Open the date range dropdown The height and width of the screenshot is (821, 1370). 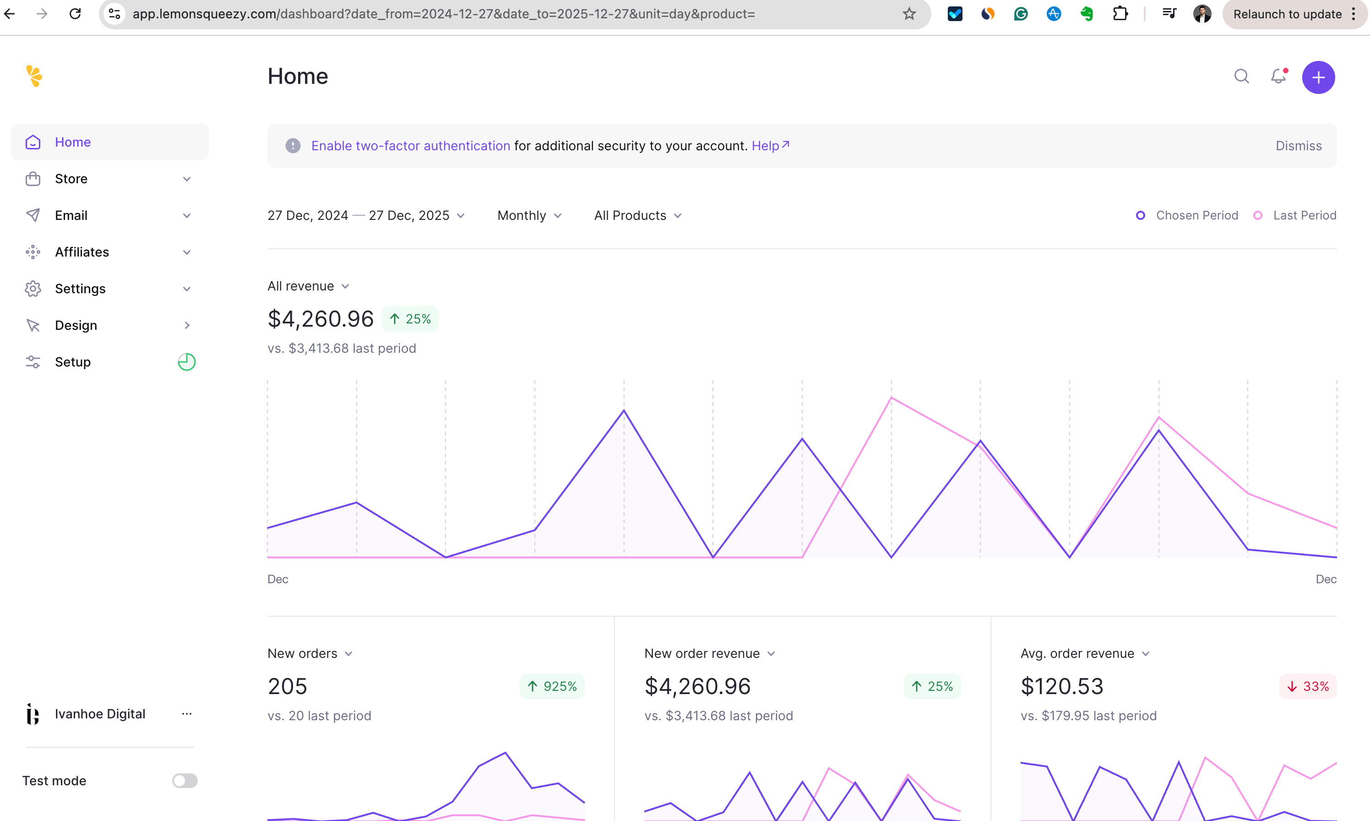pyautogui.click(x=366, y=216)
